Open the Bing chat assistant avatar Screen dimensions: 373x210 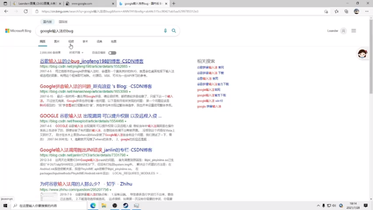[362, 54]
